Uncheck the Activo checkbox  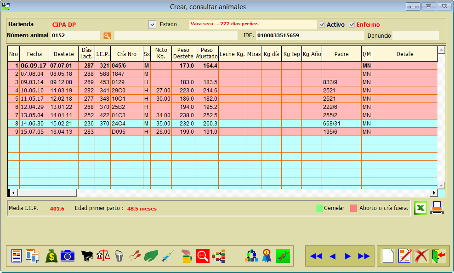[322, 24]
